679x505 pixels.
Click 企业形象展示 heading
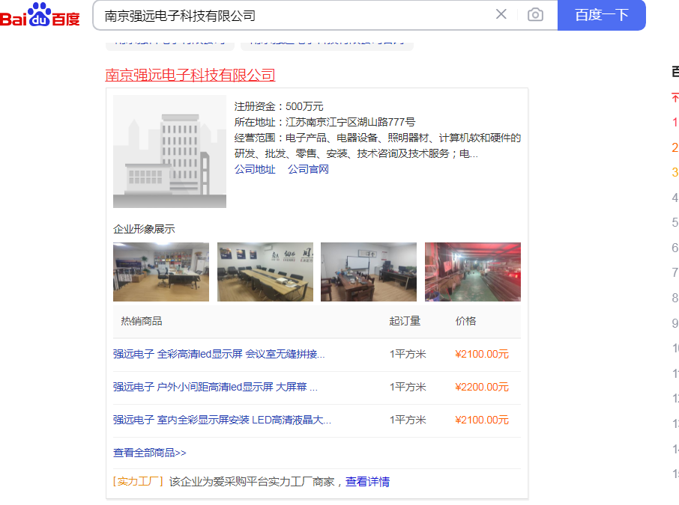click(x=144, y=229)
